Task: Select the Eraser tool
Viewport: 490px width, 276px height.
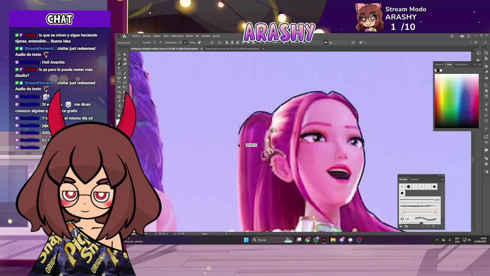Action: pyautogui.click(x=125, y=78)
